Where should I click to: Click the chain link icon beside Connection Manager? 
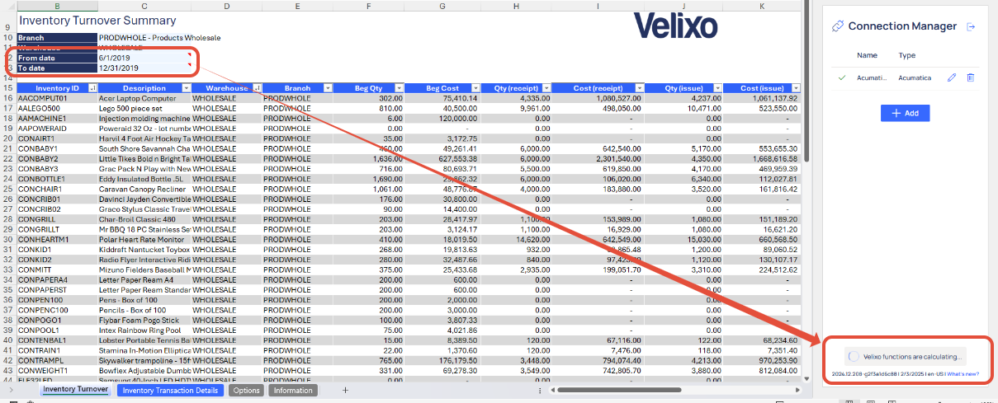point(838,26)
